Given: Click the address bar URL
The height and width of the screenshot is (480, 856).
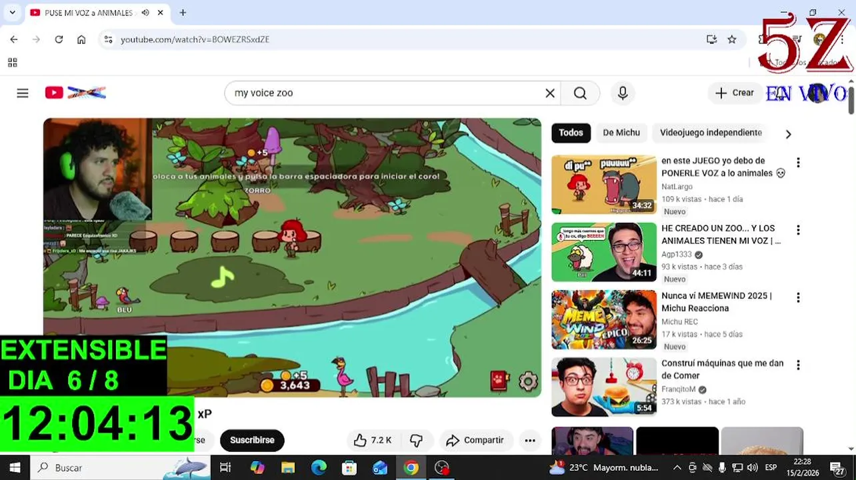Looking at the screenshot, I should pos(195,39).
